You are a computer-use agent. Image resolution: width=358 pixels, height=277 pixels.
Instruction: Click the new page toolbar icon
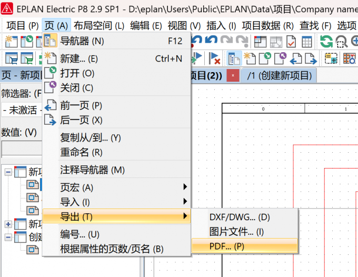pos(250,58)
